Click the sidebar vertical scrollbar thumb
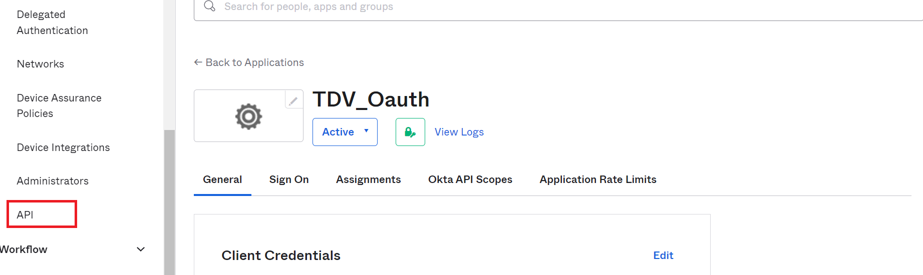Viewport: 923px width, 275px height. point(170,202)
